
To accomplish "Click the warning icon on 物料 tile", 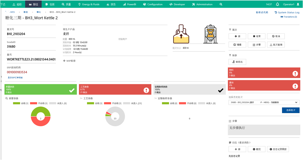I will pos(295,73).
